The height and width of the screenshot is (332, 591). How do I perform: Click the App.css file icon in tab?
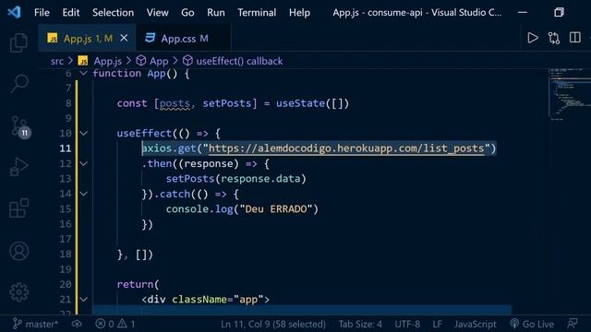coord(150,38)
